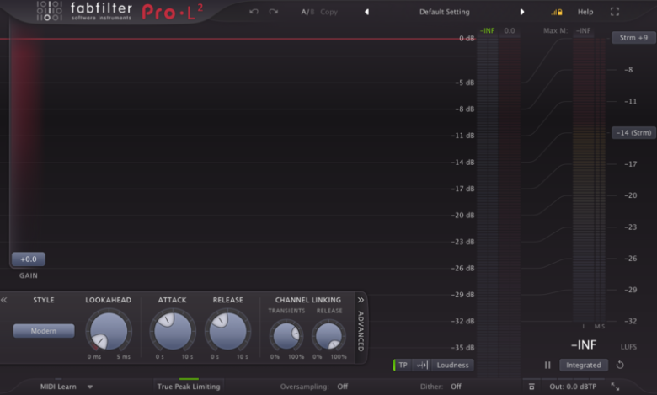657x395 pixels.
Task: Toggle True Peak Limiting
Action: [x=189, y=387]
